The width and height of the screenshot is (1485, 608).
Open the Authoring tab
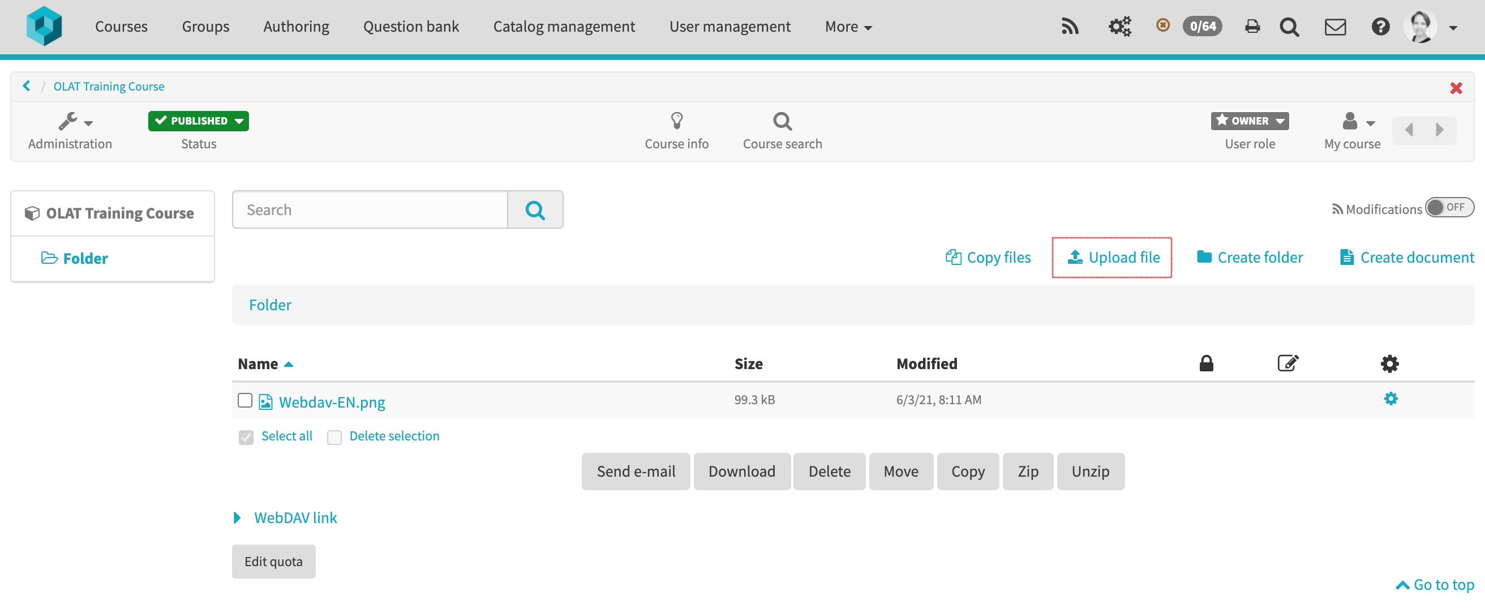pyautogui.click(x=296, y=27)
